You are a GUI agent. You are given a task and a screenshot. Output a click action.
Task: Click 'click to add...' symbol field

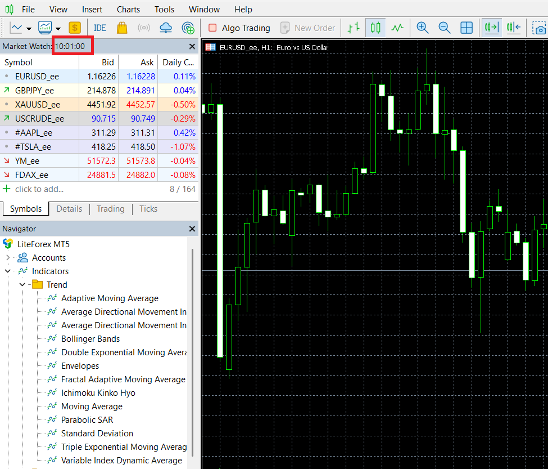coord(39,189)
